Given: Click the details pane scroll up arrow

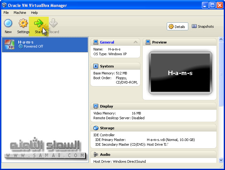Looking at the screenshot, I should click(x=221, y=40).
